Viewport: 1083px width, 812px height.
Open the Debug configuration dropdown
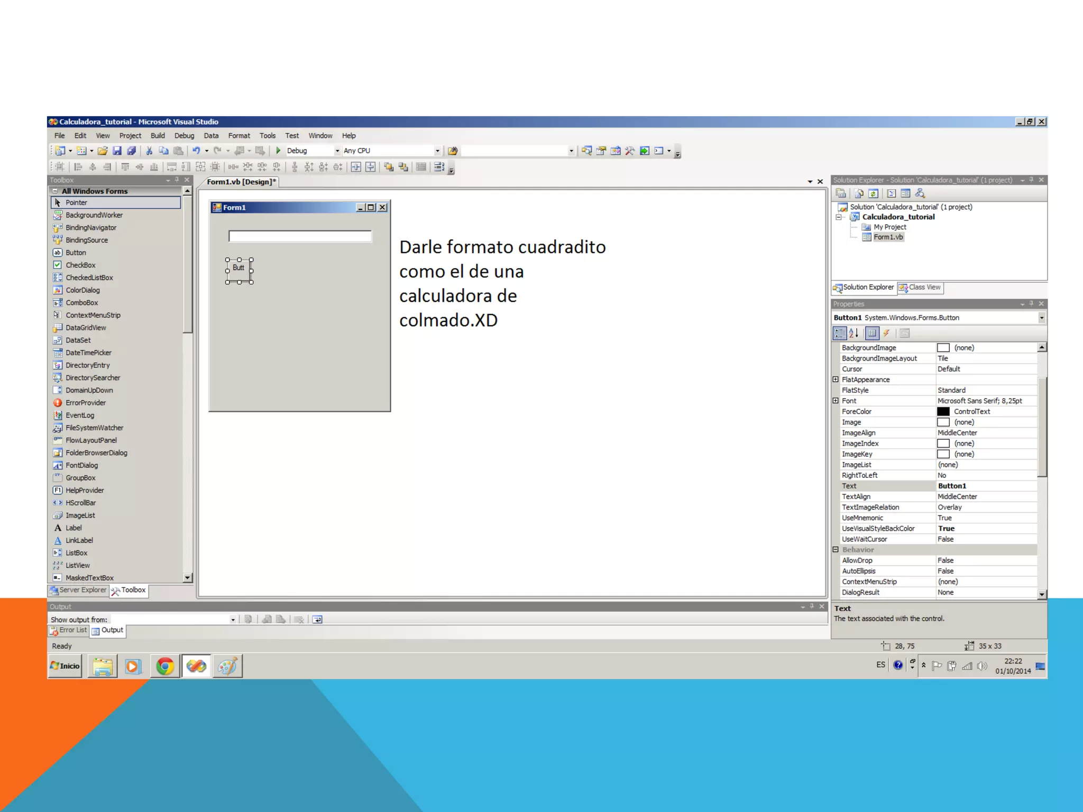[x=337, y=151]
